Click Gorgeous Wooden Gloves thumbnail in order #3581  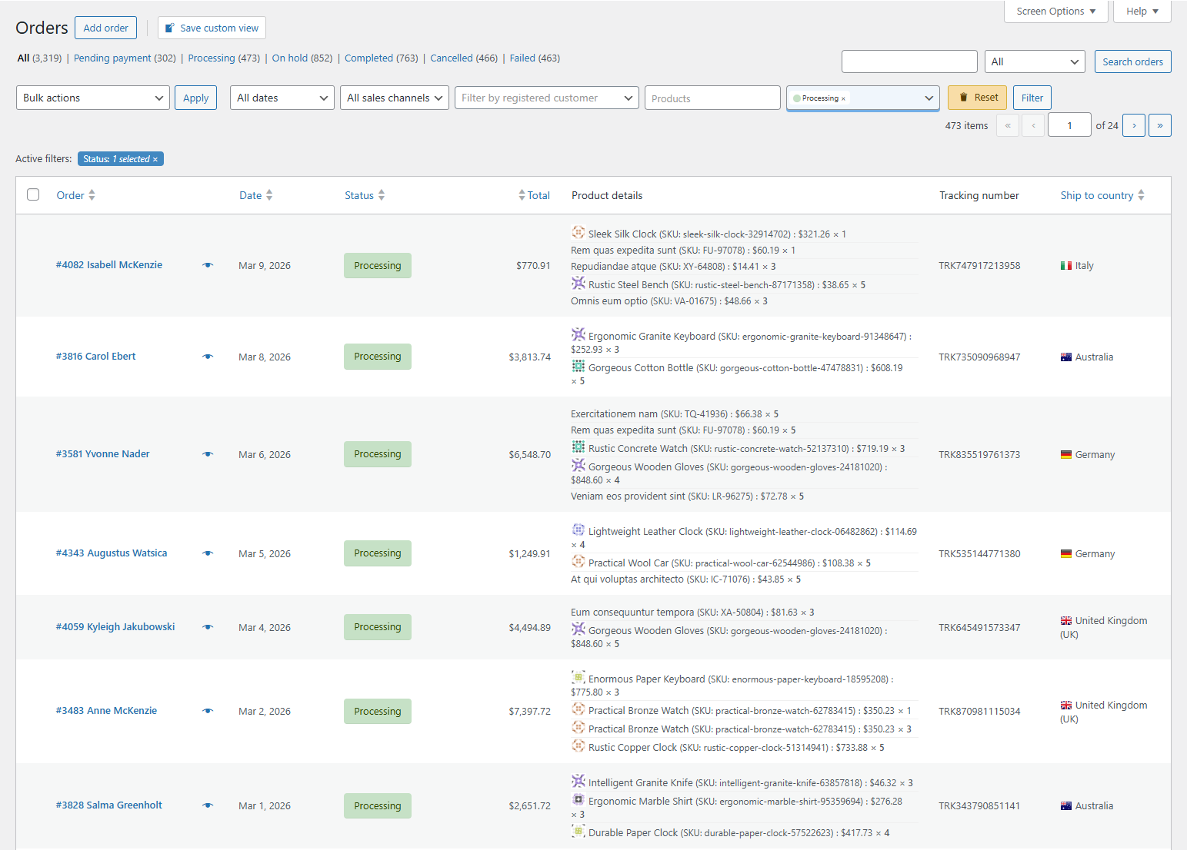click(x=578, y=465)
